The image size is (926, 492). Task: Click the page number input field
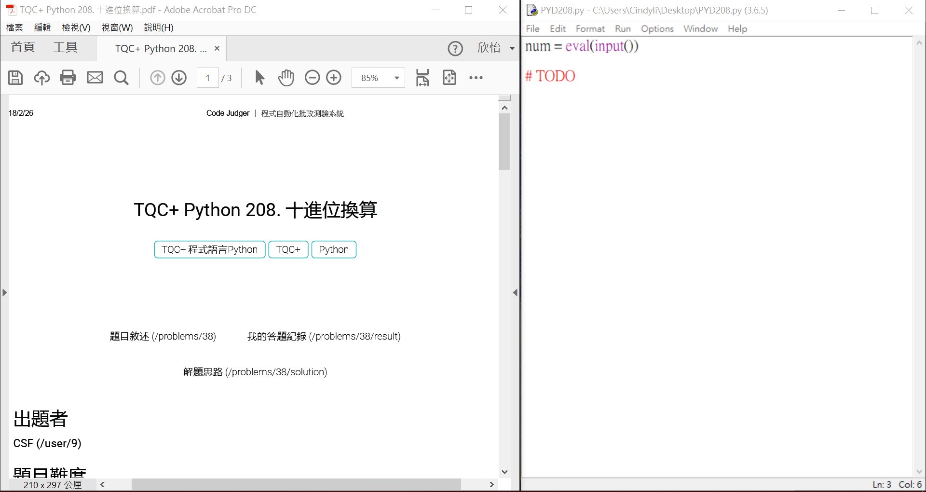[x=208, y=78]
